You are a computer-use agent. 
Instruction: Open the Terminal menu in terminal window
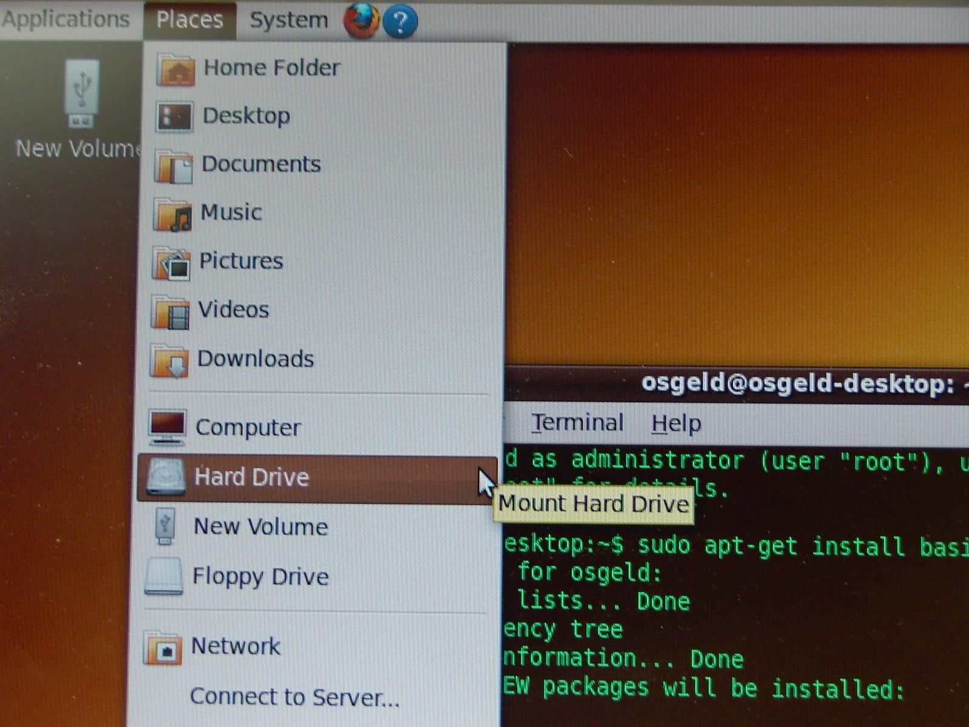point(577,422)
